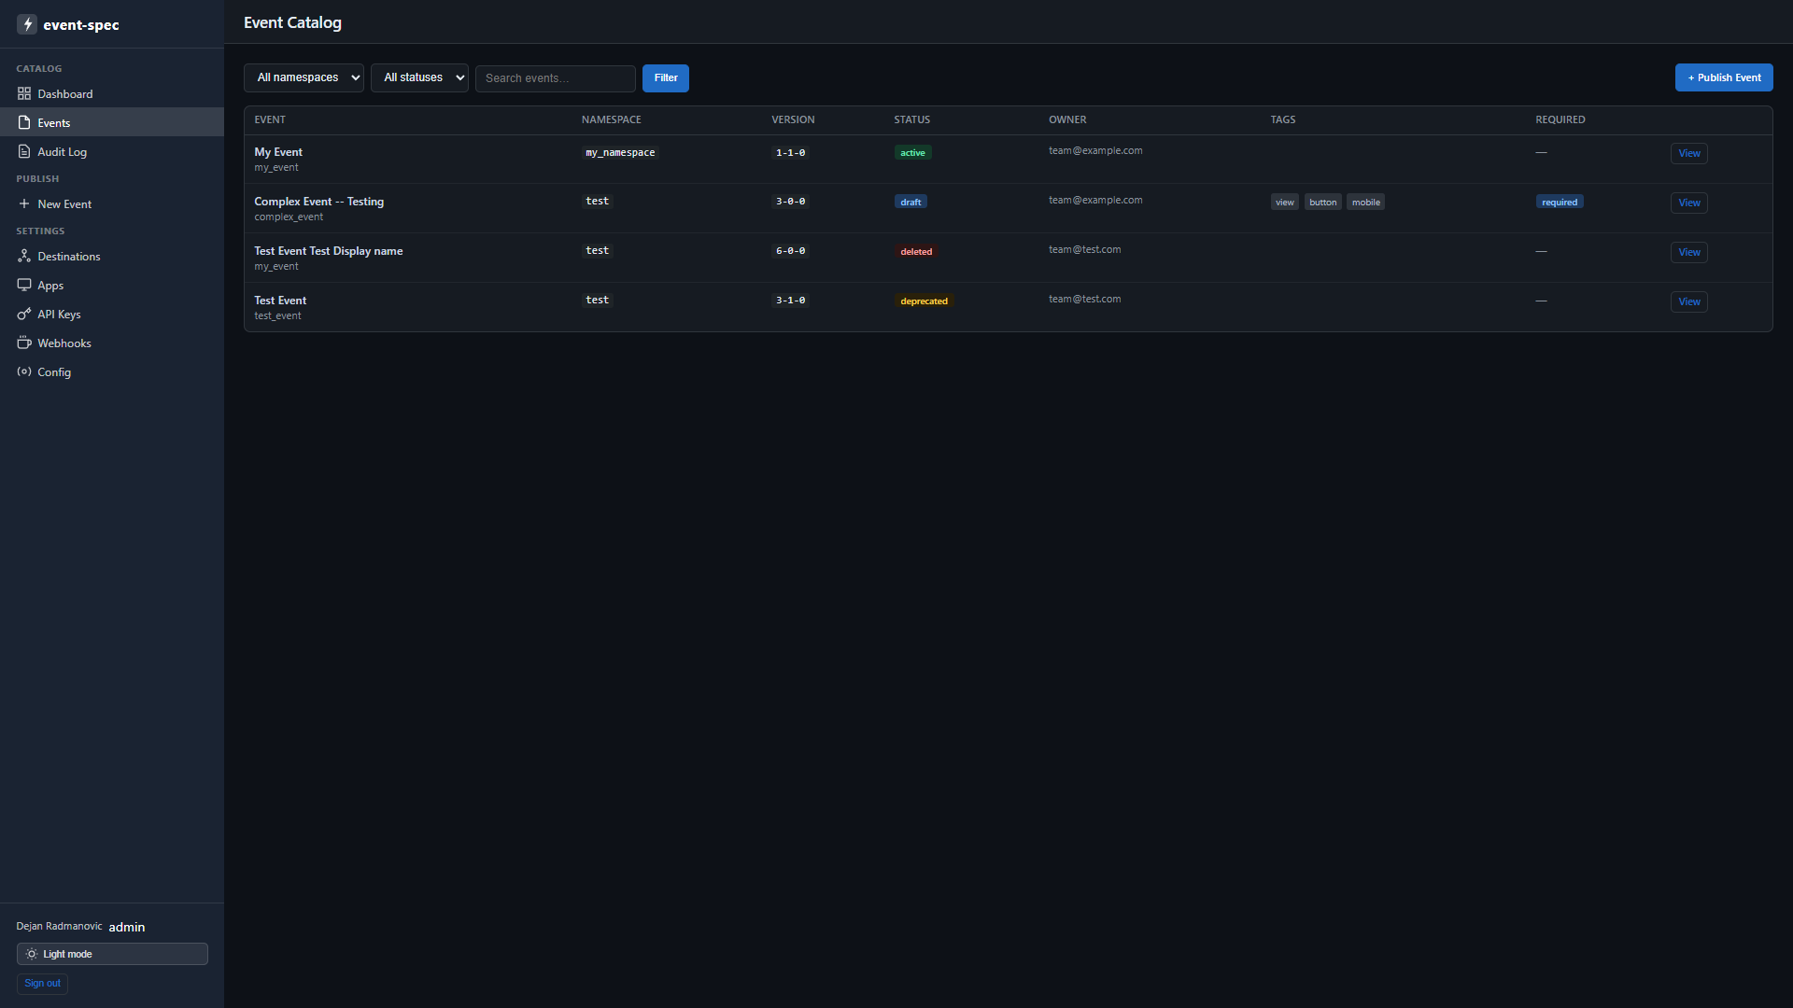Open Audit Log via its file icon

(x=24, y=151)
